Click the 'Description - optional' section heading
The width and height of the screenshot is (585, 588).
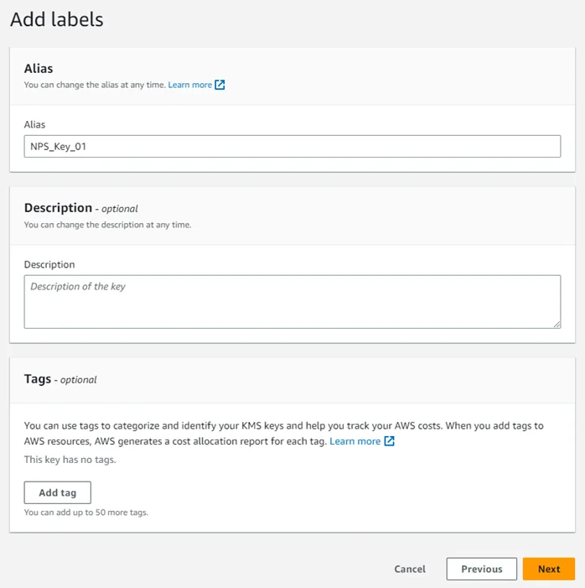pos(81,208)
